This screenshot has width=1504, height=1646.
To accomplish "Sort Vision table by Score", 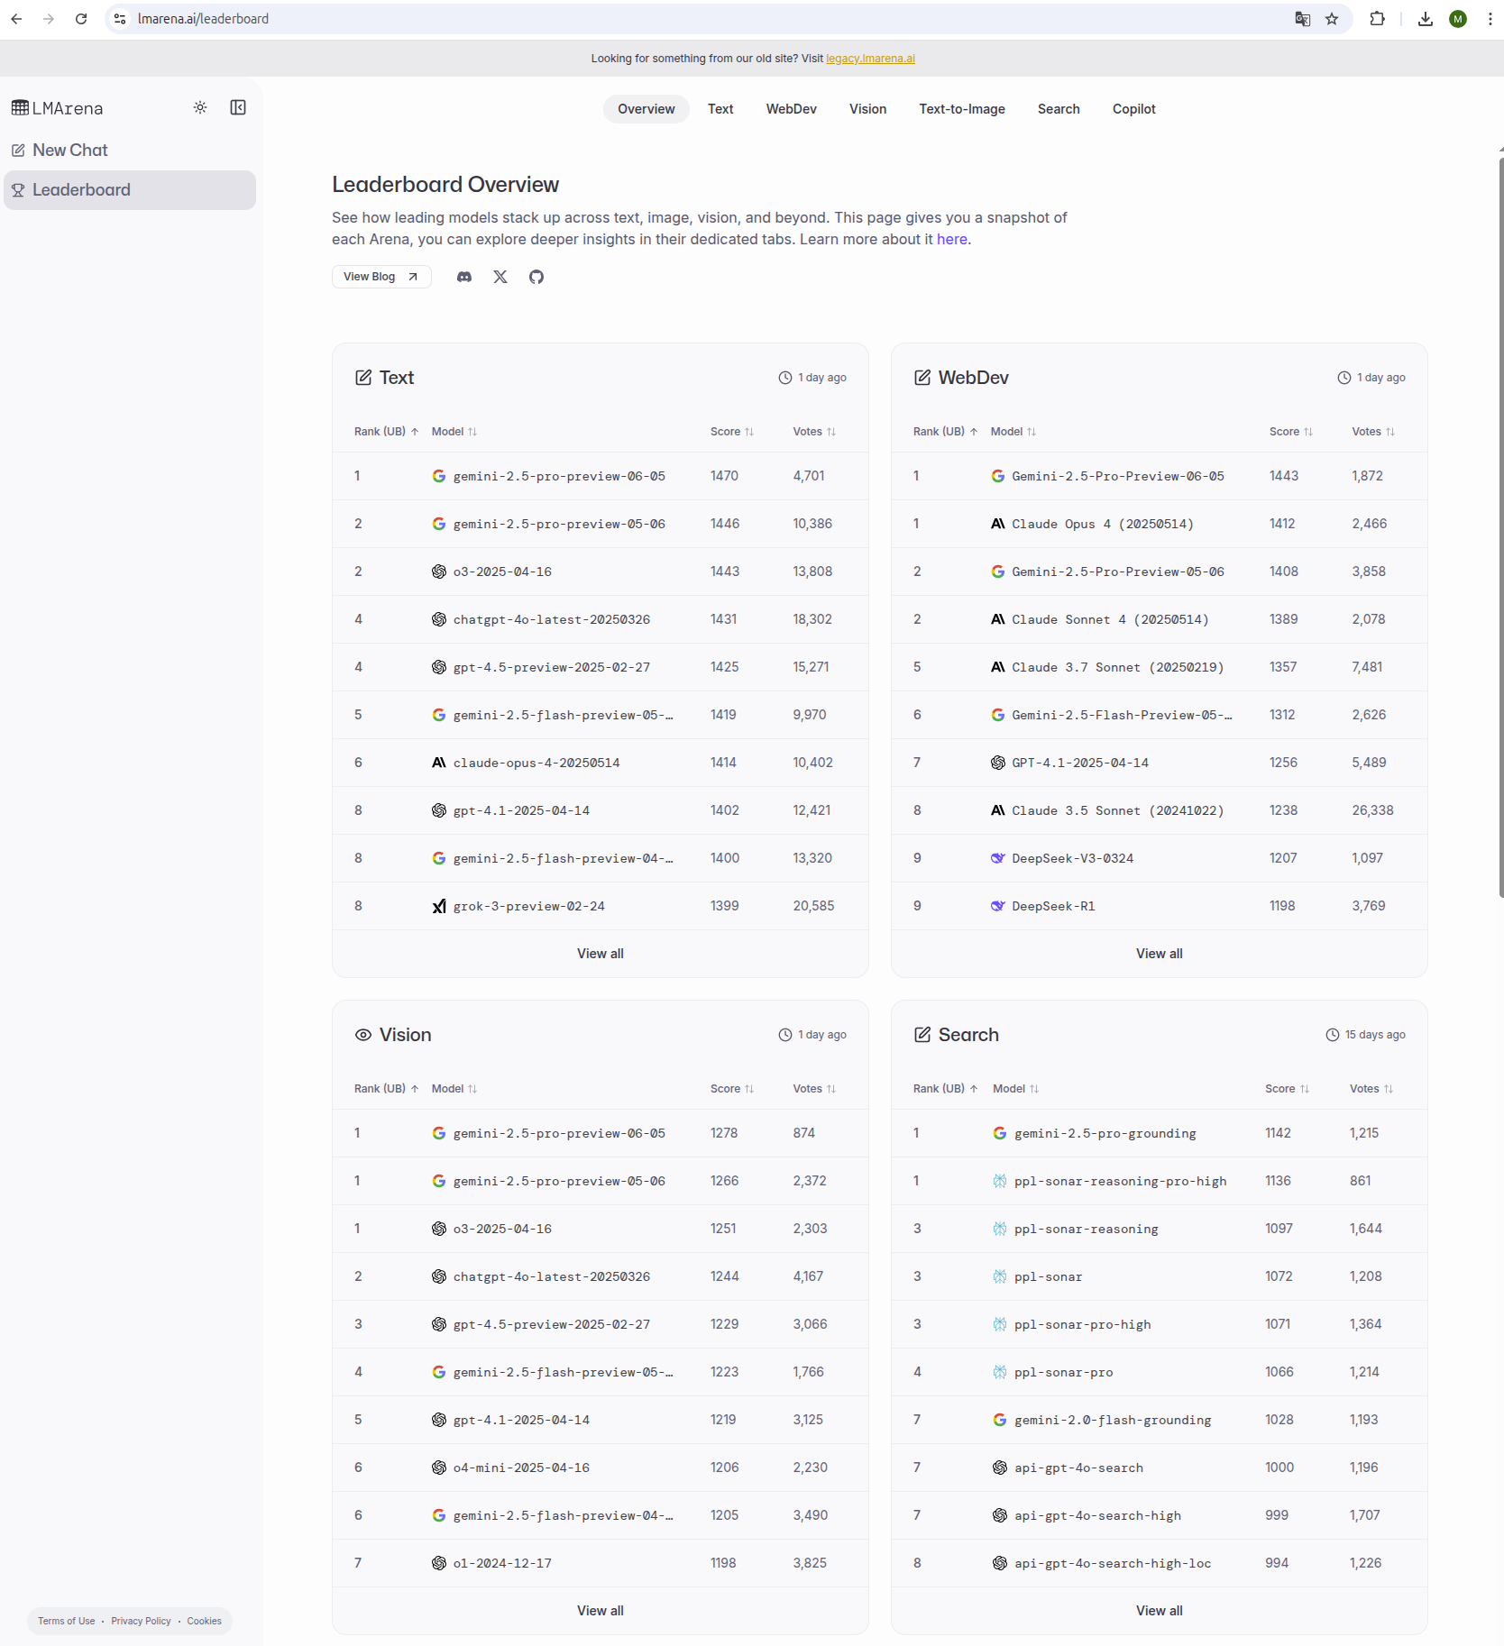I will tap(732, 1089).
